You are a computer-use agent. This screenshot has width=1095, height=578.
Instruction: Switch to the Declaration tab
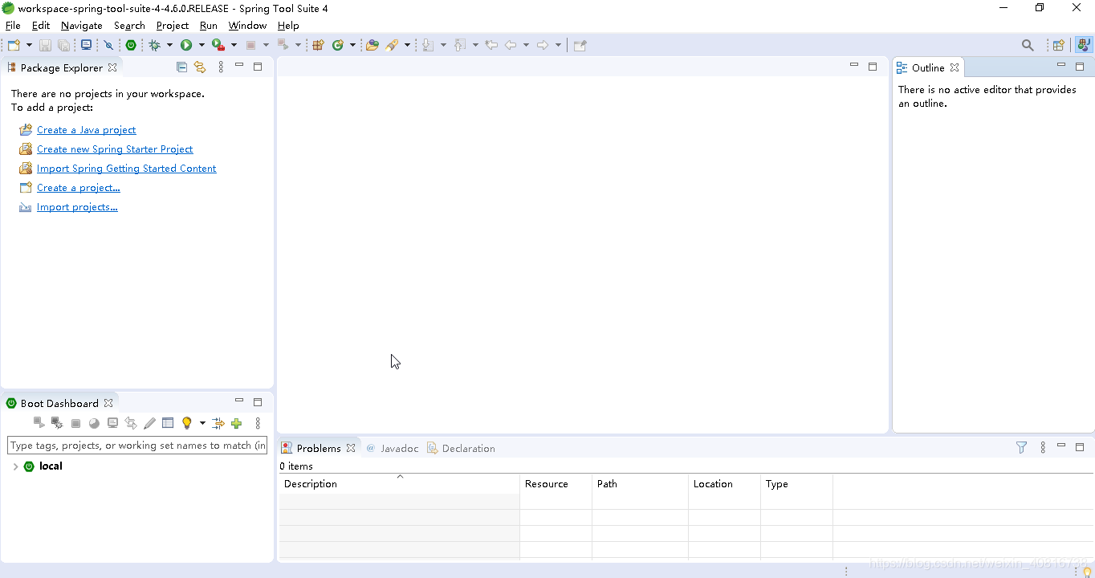coord(461,449)
